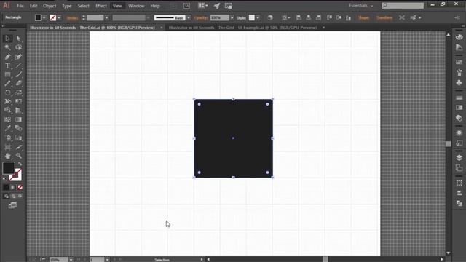Click the Stroke link in control bar
The image size is (466, 262).
(72, 17)
